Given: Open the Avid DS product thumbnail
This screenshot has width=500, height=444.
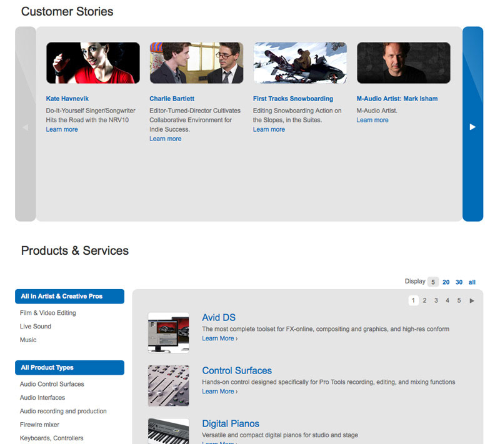Looking at the screenshot, I should point(168,332).
